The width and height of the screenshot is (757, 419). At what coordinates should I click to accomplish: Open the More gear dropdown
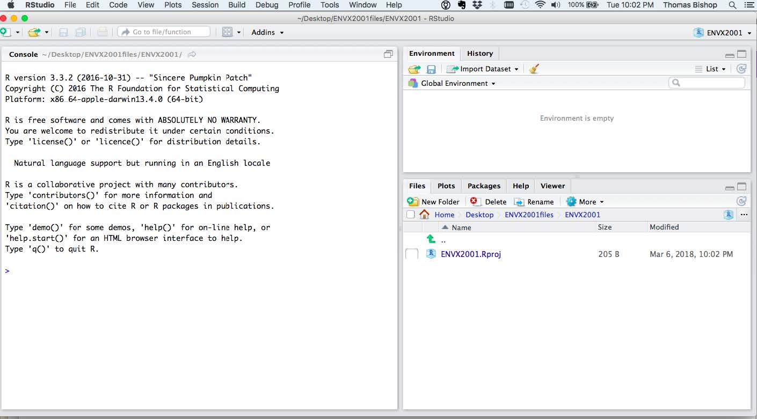point(585,202)
